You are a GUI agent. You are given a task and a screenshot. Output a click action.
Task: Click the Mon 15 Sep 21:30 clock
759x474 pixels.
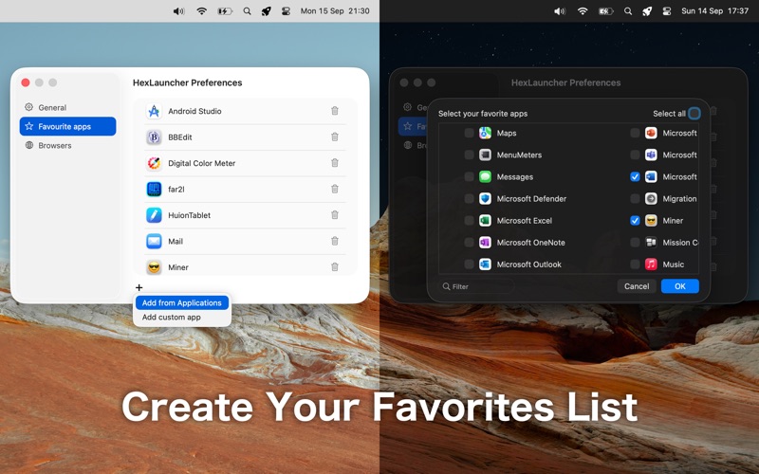335,11
